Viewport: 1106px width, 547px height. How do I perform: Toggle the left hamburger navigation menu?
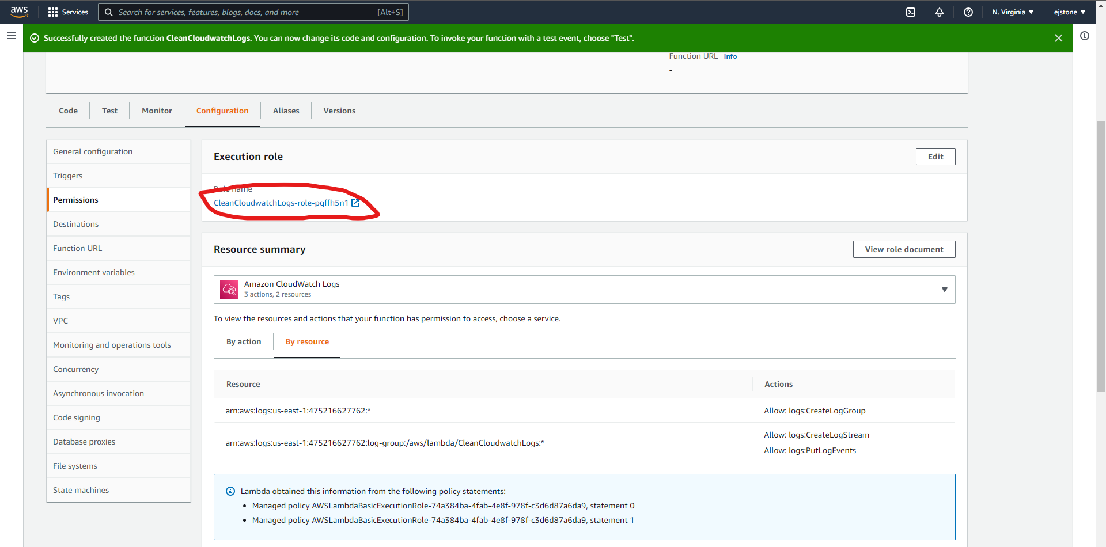(x=11, y=36)
